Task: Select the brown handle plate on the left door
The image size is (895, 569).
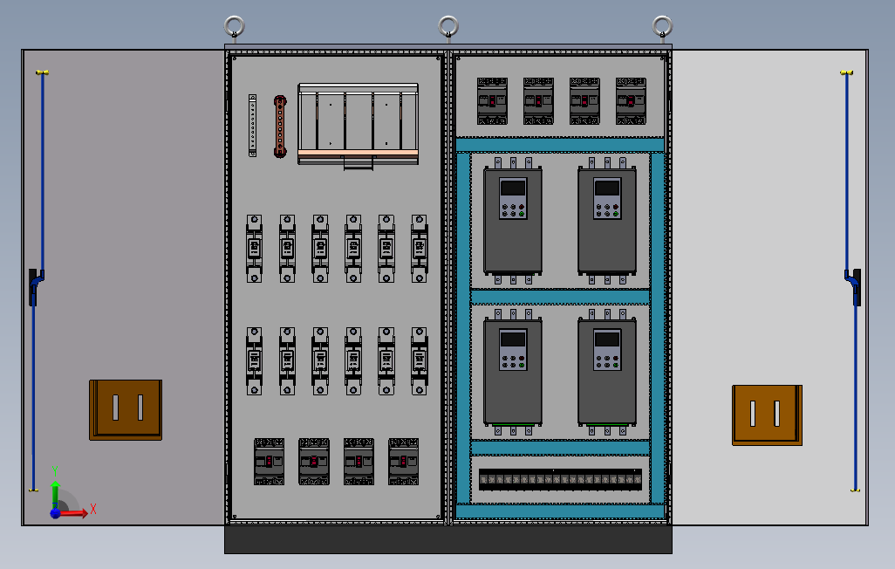Action: [126, 408]
